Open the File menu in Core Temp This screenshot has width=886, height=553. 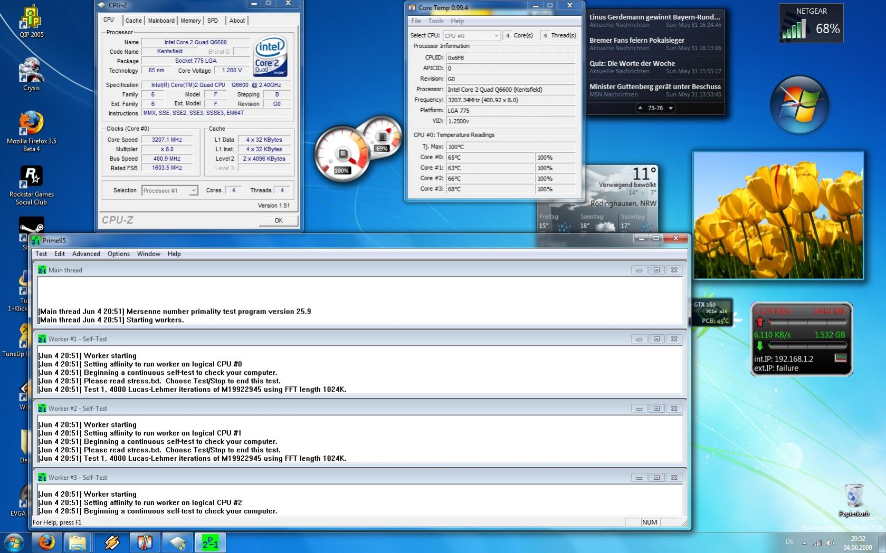(416, 21)
